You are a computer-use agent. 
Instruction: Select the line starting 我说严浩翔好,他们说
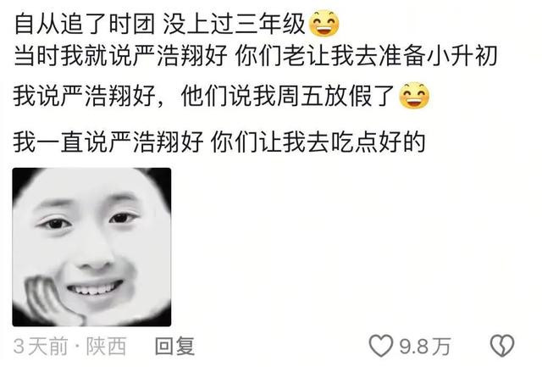pos(222,96)
